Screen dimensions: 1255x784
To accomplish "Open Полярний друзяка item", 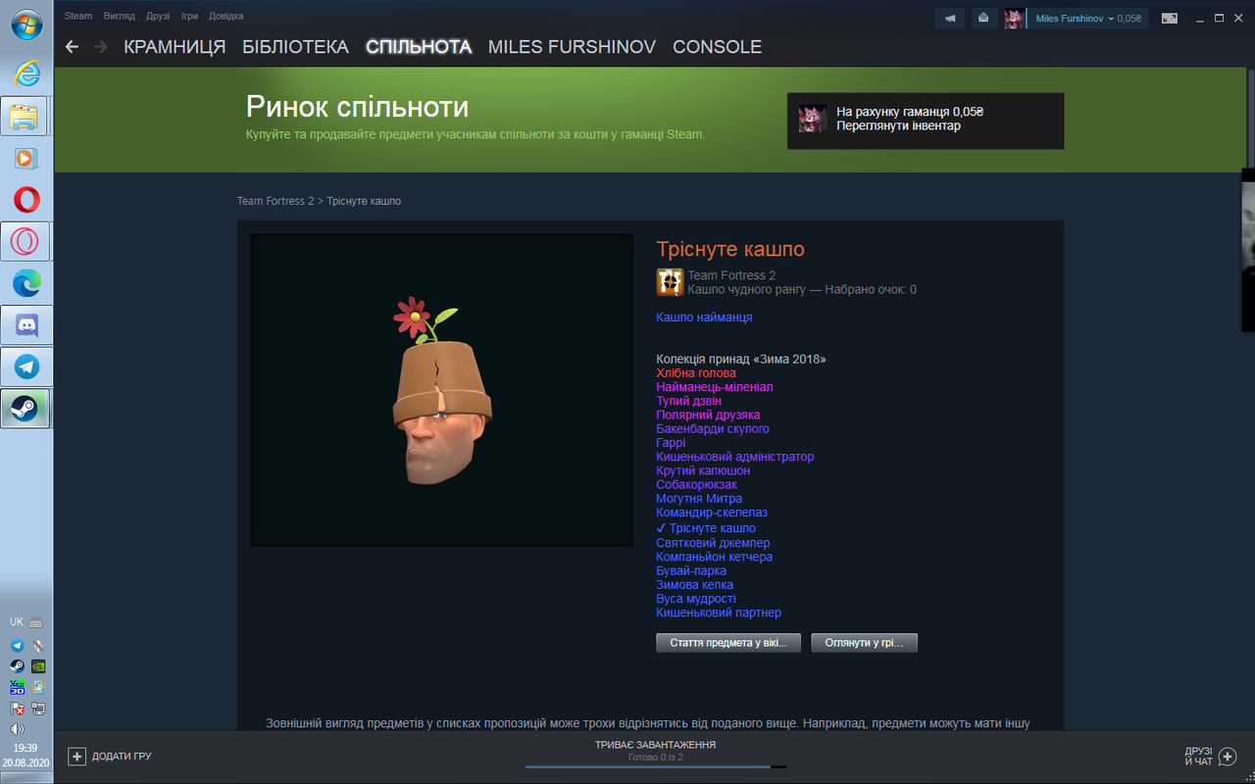I will 708,415.
